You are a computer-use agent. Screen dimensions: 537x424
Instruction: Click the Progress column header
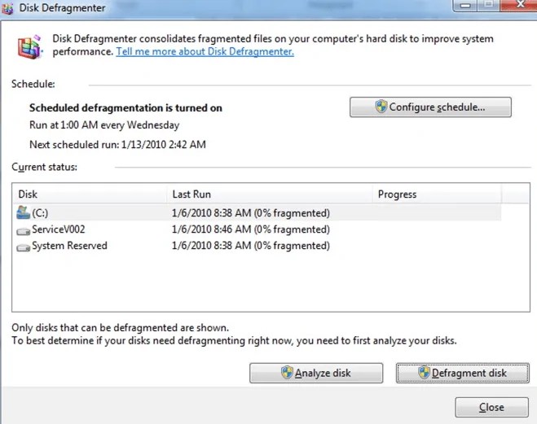(437, 195)
